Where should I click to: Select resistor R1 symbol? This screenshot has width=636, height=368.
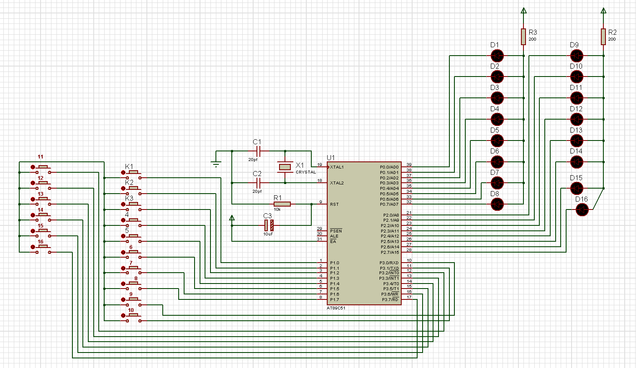tap(282, 204)
